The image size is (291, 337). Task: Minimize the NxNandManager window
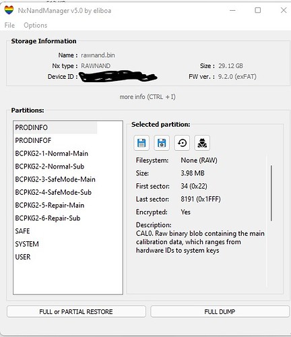point(232,10)
